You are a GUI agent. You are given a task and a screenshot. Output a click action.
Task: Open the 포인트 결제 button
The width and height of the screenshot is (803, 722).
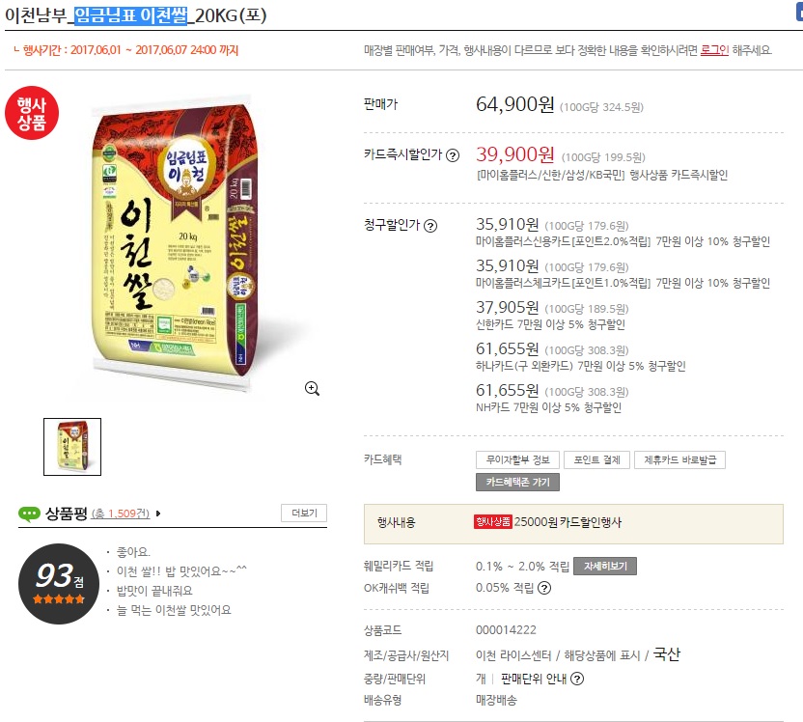[x=596, y=459]
